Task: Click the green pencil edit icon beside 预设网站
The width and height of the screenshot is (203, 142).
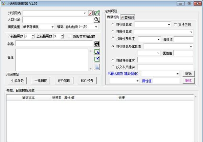Action: tap(97, 13)
